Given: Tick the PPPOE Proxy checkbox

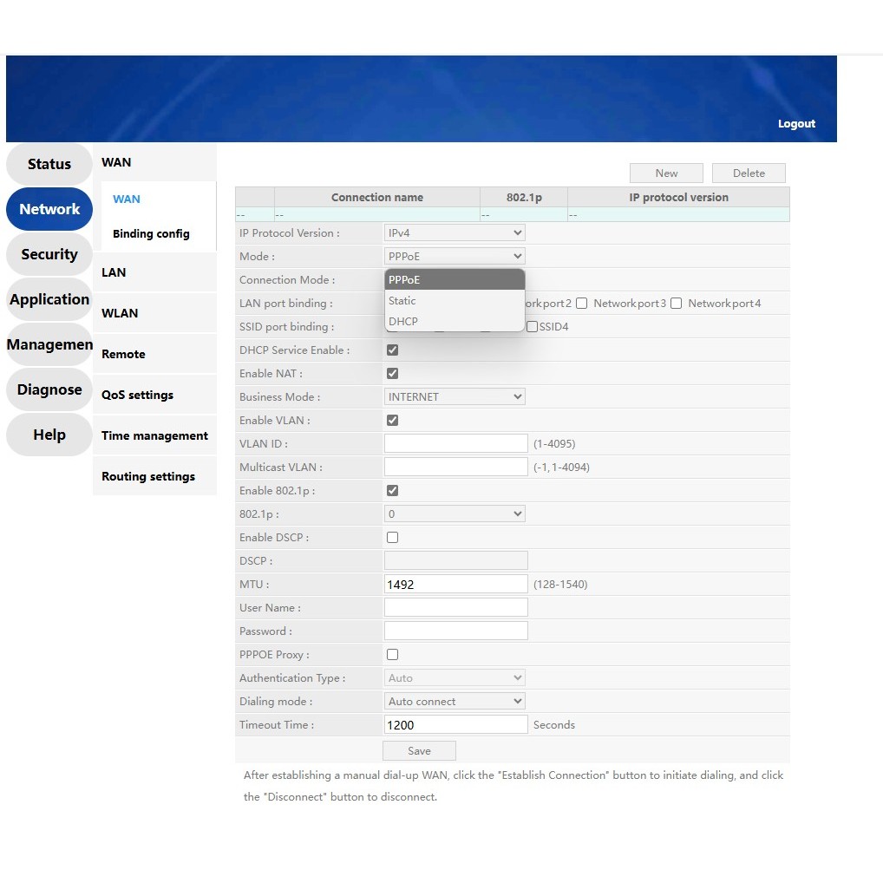Looking at the screenshot, I should pyautogui.click(x=392, y=655).
